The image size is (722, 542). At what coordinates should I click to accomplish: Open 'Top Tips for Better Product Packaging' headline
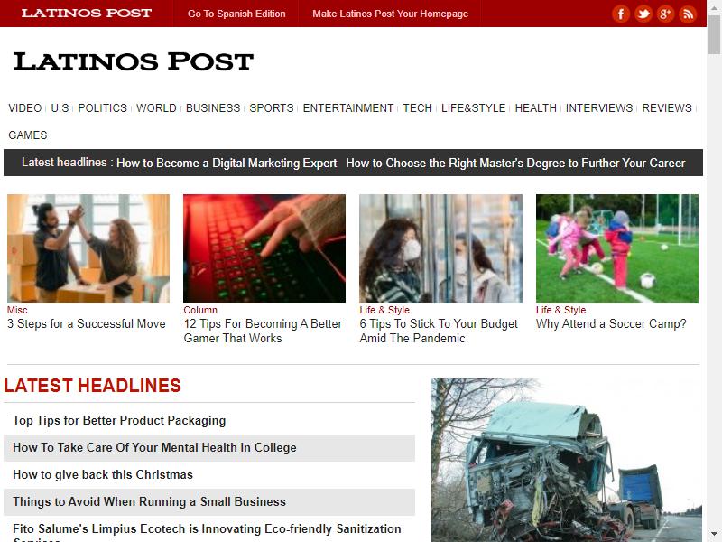119,420
